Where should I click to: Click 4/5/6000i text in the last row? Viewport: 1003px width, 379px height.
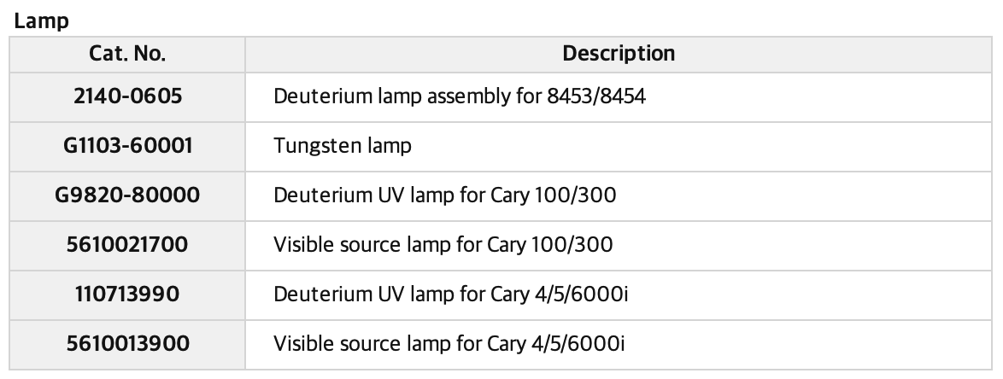tap(578, 344)
